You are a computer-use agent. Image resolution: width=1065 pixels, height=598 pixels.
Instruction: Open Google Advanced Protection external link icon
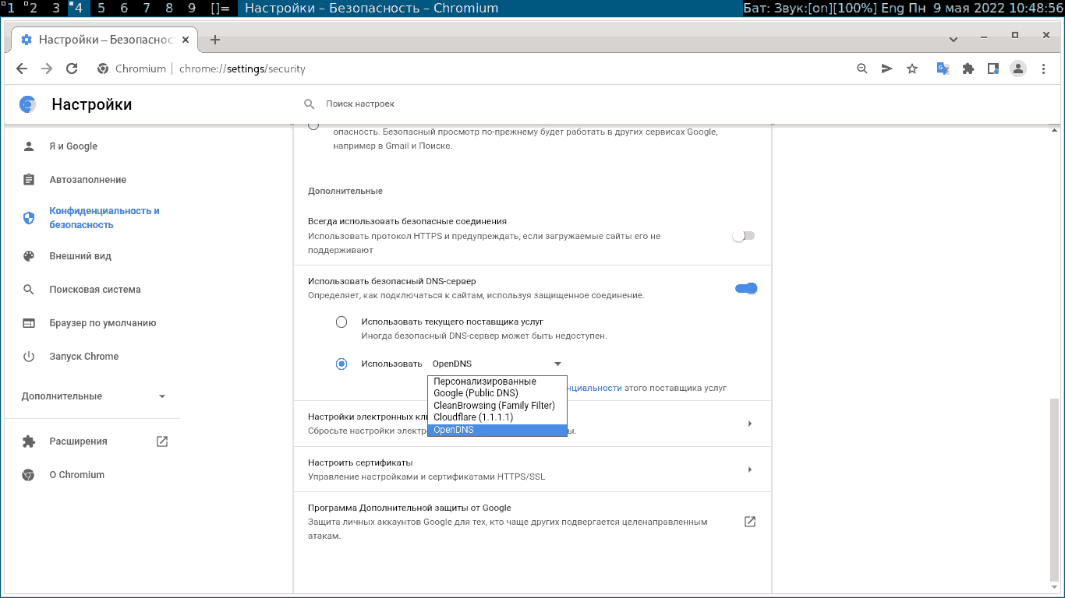click(x=750, y=522)
